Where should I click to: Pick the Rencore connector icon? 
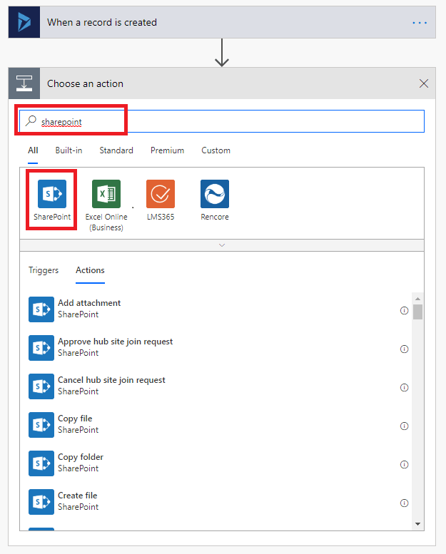click(215, 194)
